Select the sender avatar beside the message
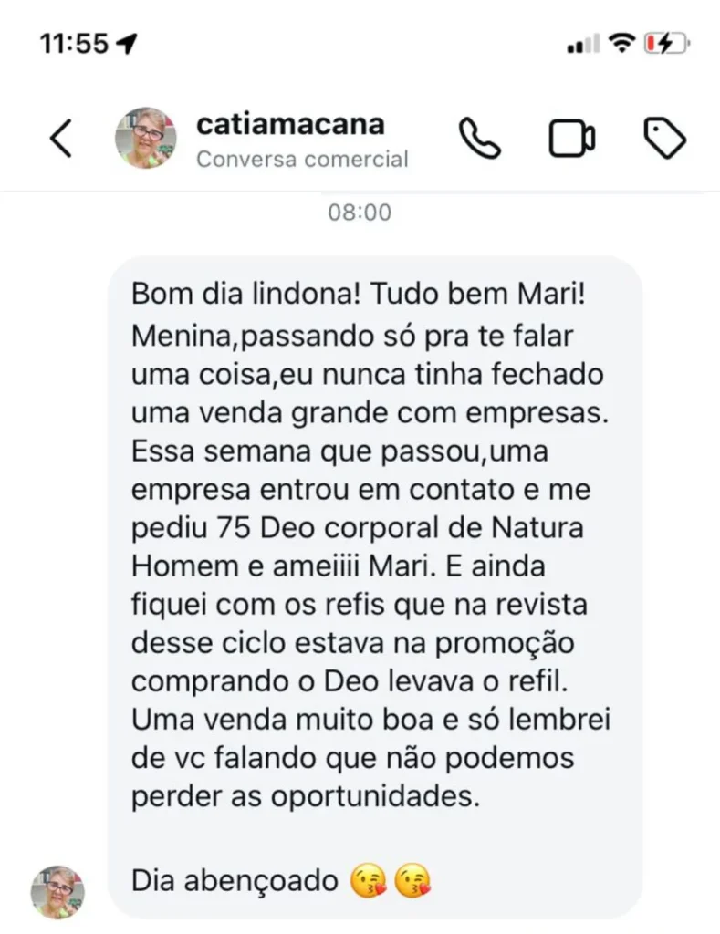 coord(57,892)
